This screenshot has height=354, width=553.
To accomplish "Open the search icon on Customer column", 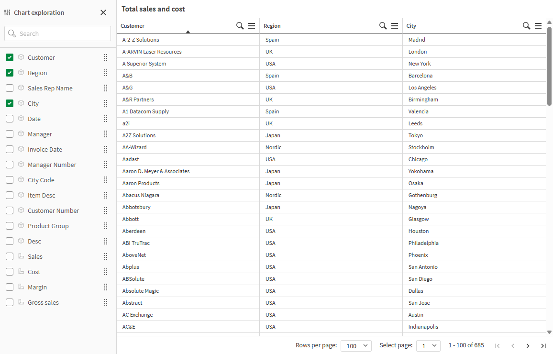I will 240,26.
